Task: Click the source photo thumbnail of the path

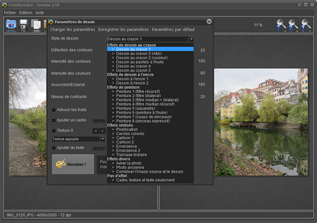Action: pyautogui.click(x=27, y=121)
